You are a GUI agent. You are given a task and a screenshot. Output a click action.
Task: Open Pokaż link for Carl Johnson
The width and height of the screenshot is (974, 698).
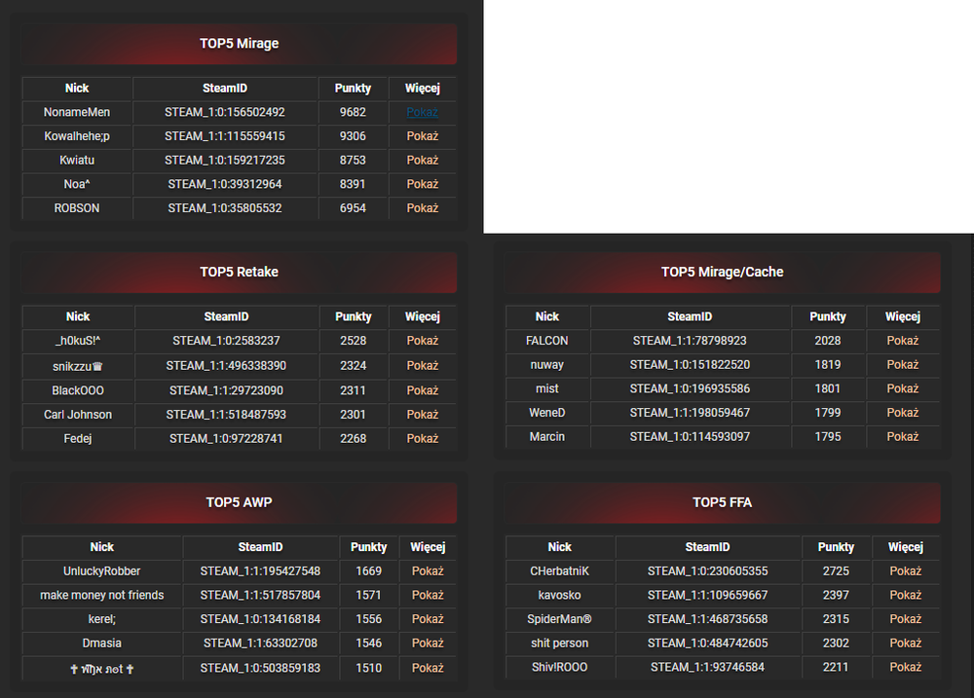pyautogui.click(x=423, y=414)
